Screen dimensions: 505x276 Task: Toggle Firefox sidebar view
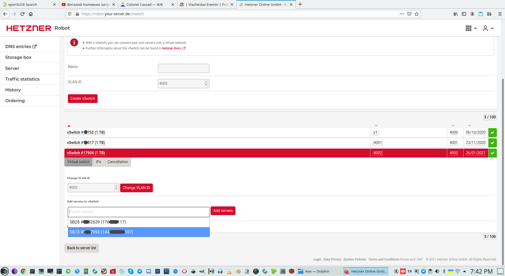[x=464, y=14]
